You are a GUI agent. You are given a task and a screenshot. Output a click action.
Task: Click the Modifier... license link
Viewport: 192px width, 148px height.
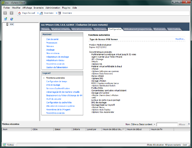[180, 39]
